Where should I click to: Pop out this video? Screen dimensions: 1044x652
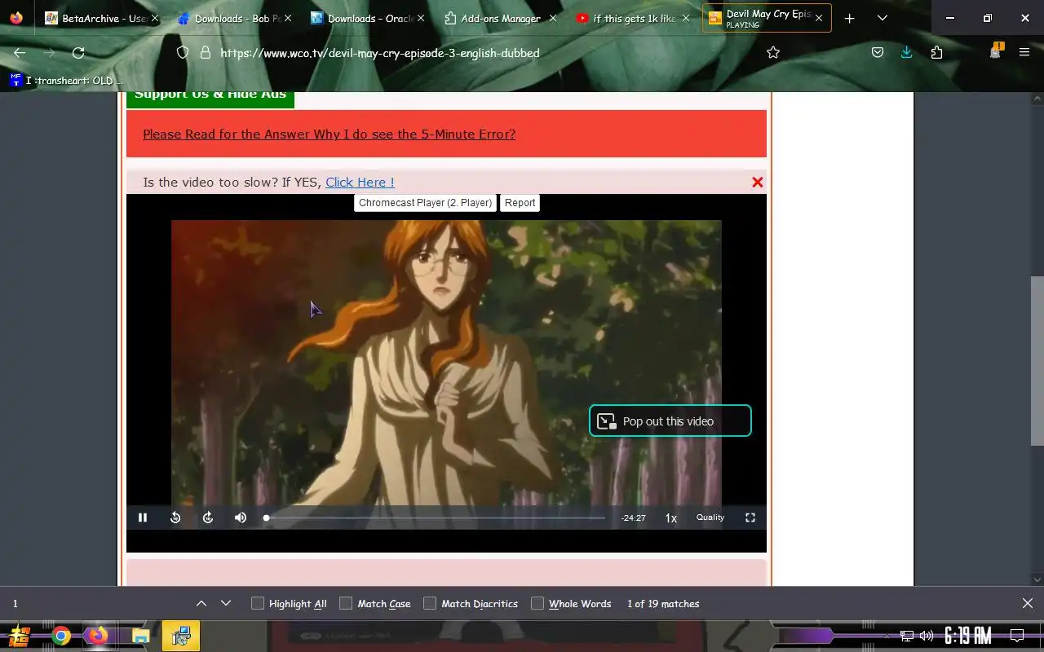670,421
